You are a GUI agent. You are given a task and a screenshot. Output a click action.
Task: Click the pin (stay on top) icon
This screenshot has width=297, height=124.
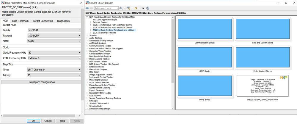[143, 8]
